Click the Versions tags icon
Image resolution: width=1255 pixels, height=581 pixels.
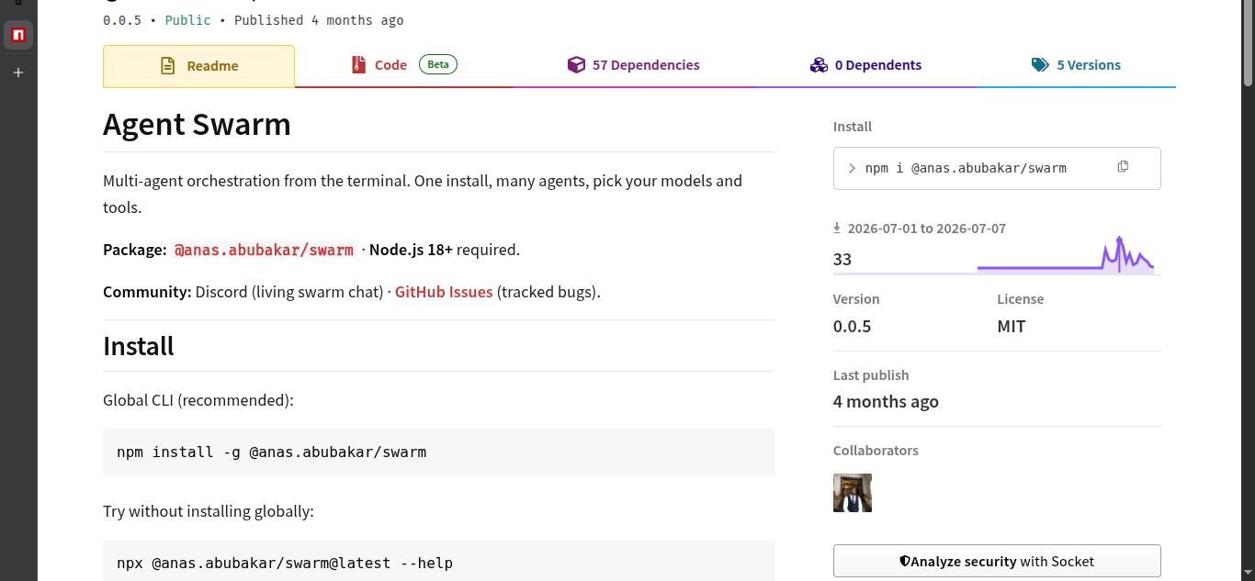[x=1040, y=65]
